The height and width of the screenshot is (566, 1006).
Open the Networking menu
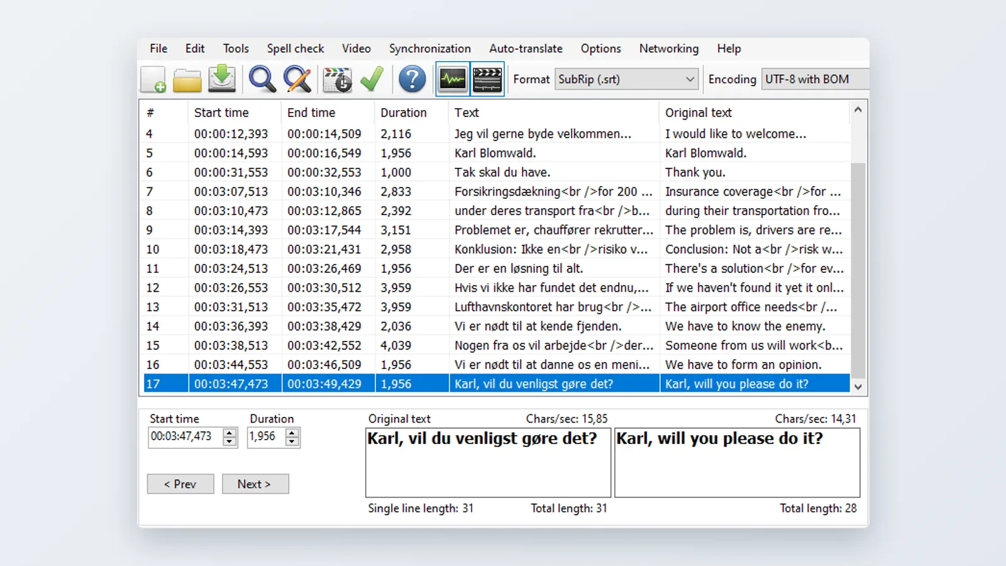coord(669,48)
